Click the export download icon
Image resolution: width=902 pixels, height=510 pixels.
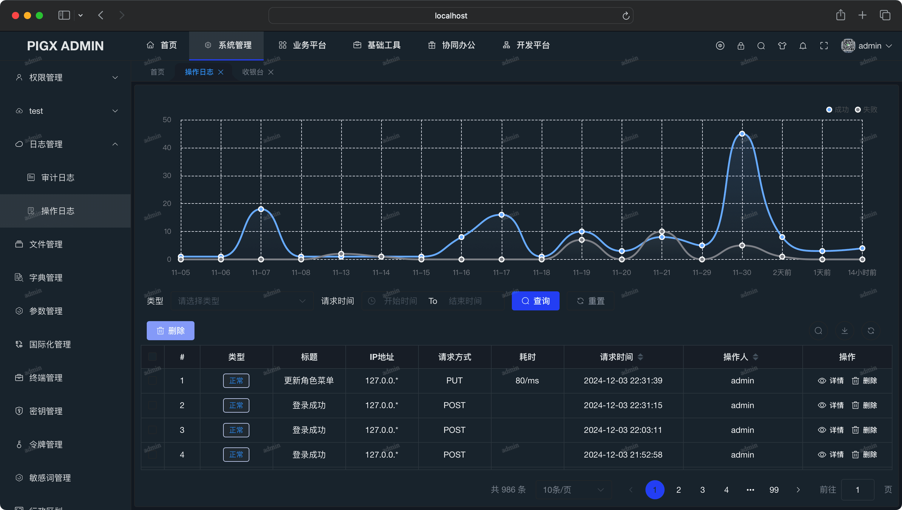[x=845, y=331]
